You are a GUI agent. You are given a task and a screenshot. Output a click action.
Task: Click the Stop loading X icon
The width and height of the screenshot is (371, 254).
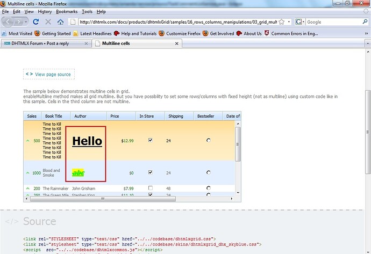tap(48, 22)
